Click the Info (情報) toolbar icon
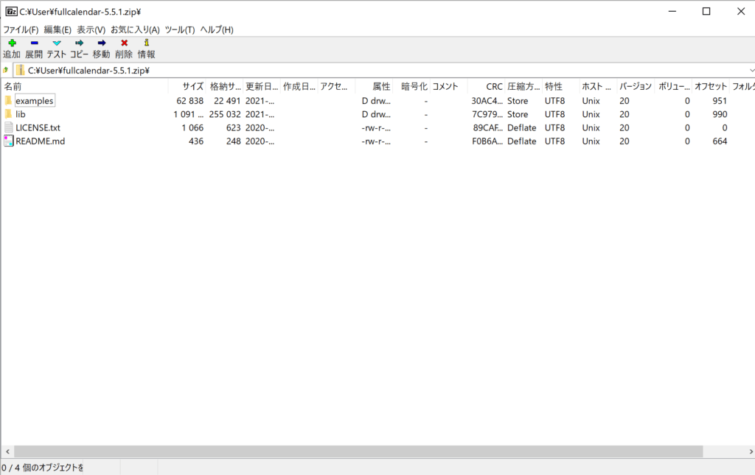 [x=147, y=43]
